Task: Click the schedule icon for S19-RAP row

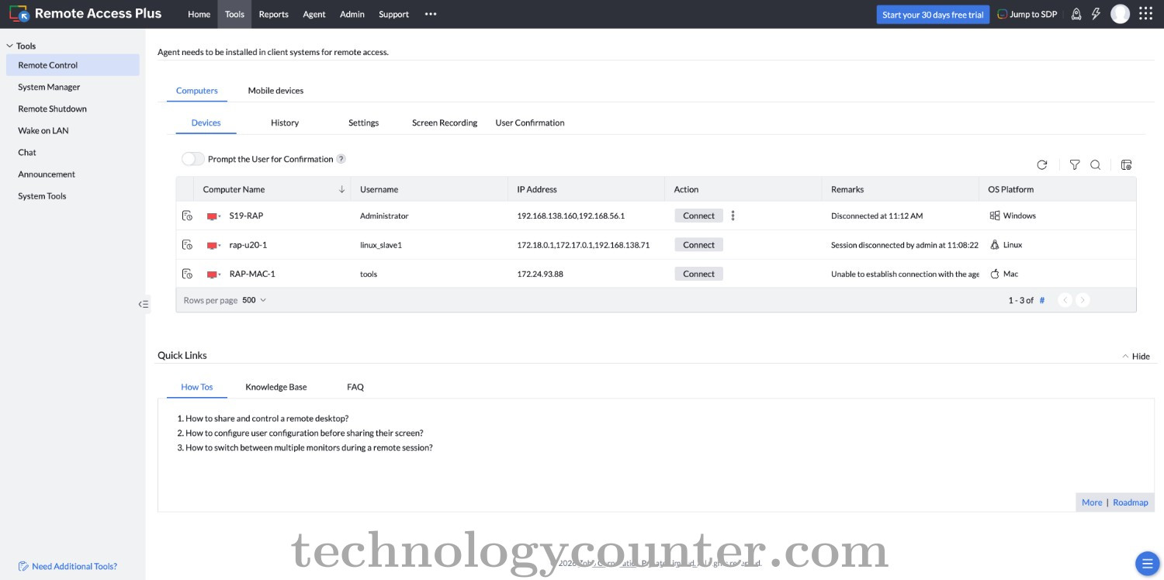Action: tap(187, 216)
